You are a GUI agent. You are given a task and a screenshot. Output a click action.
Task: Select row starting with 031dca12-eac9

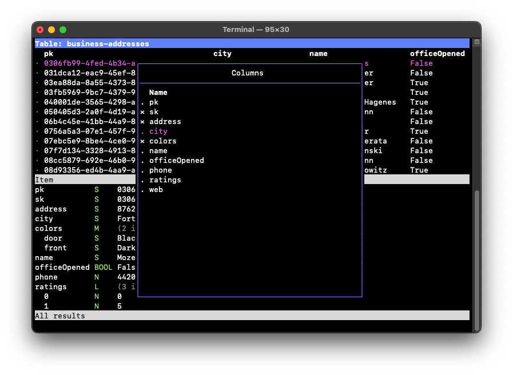coord(89,73)
